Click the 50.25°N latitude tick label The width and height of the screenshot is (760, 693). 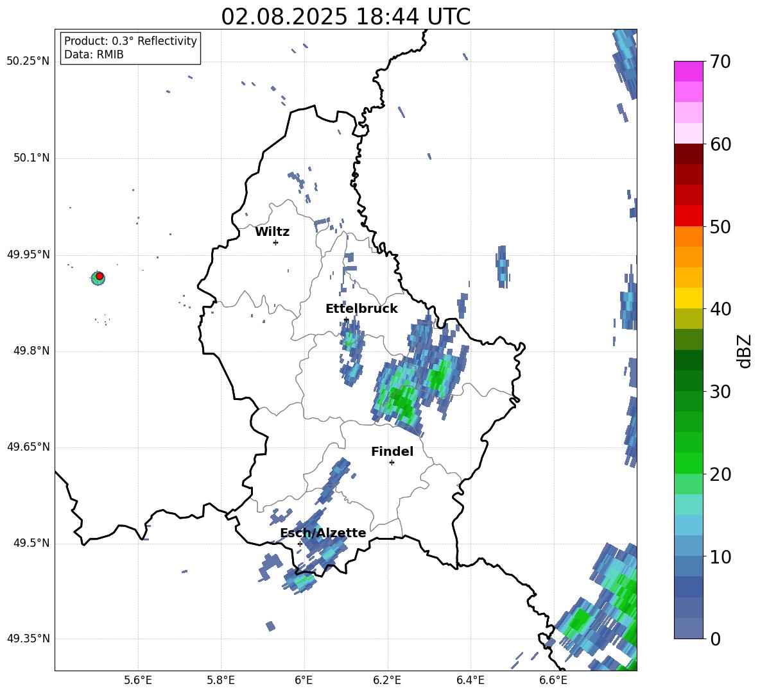pos(28,62)
